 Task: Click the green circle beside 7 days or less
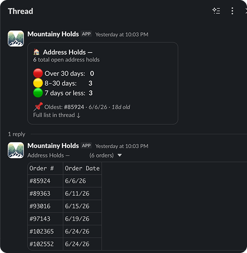click(x=38, y=93)
